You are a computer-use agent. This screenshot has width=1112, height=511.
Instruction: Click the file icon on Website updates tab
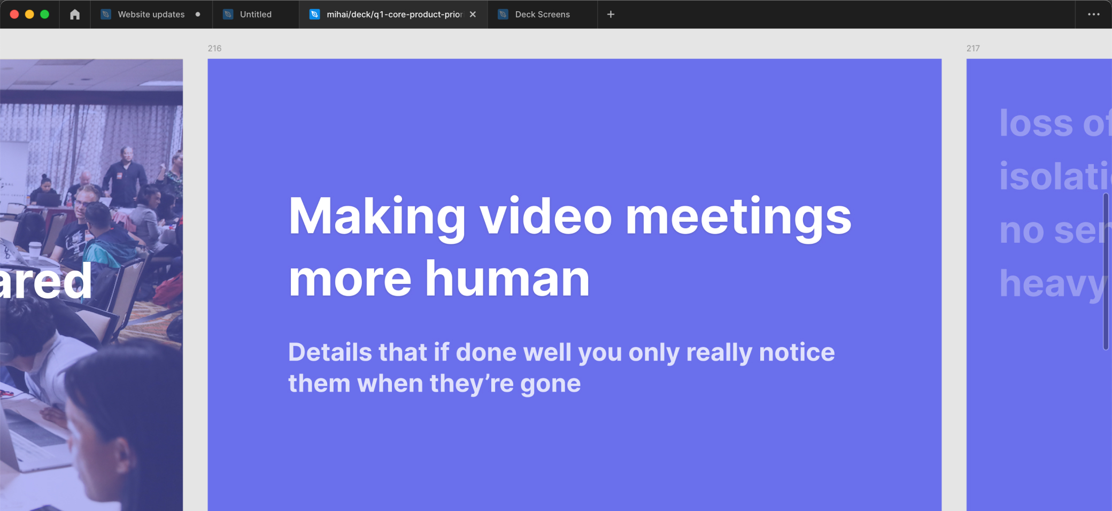pos(106,14)
